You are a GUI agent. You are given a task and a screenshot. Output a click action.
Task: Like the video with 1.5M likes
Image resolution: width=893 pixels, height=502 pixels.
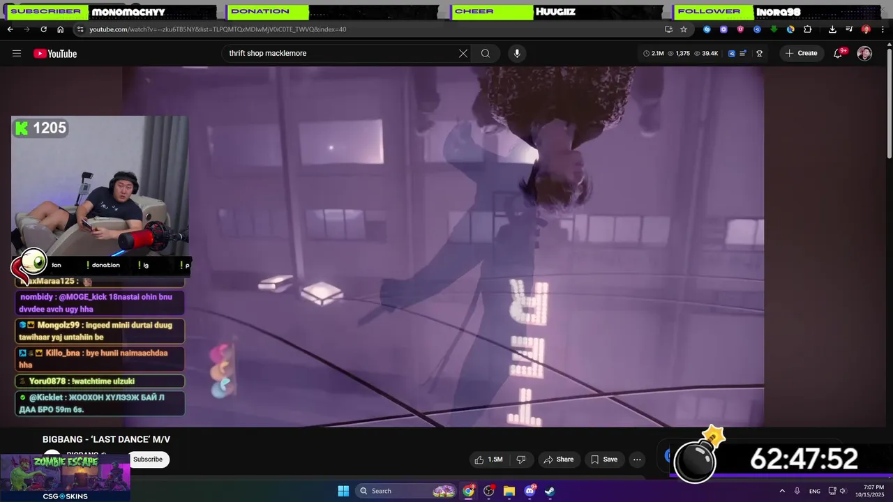[488, 459]
